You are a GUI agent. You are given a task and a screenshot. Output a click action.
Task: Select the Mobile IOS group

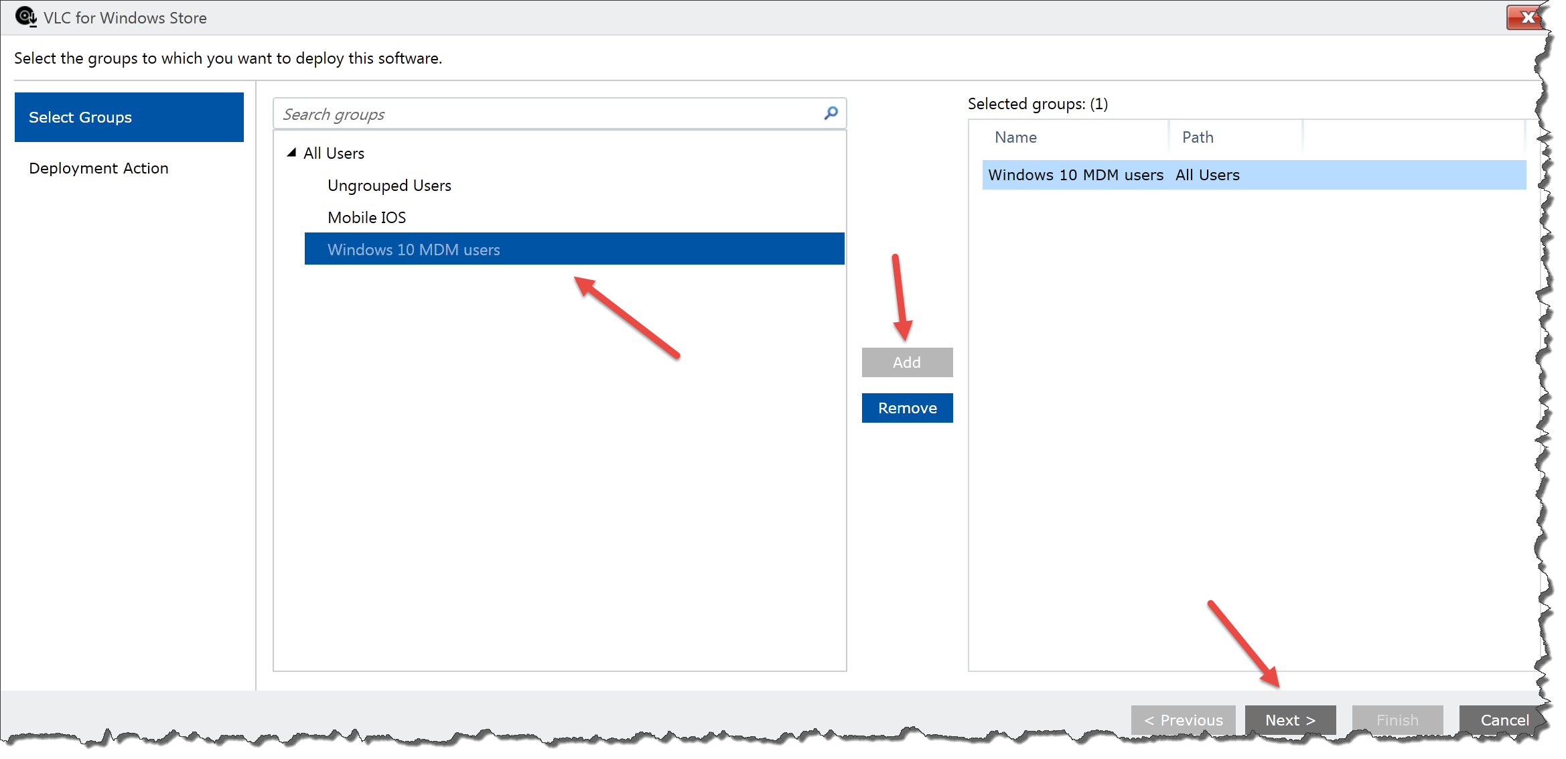point(366,217)
